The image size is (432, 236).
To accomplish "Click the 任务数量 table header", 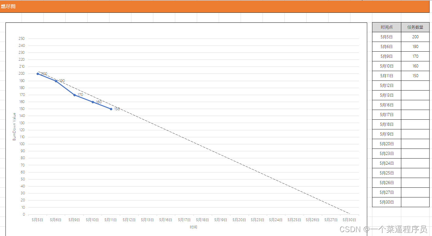I will point(415,27).
